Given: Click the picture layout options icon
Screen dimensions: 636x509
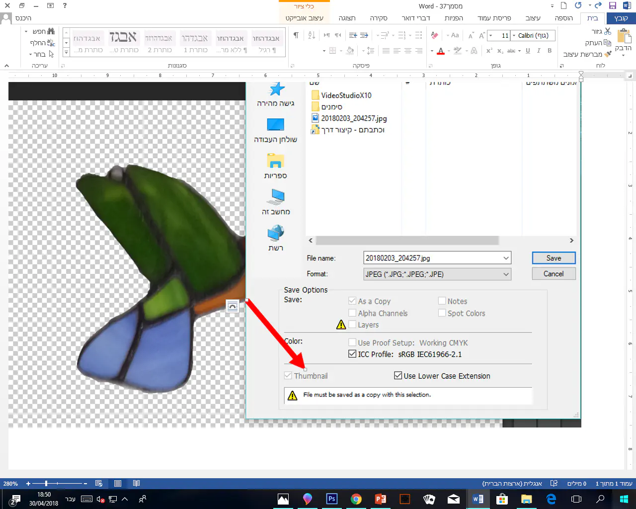Looking at the screenshot, I should point(232,307).
